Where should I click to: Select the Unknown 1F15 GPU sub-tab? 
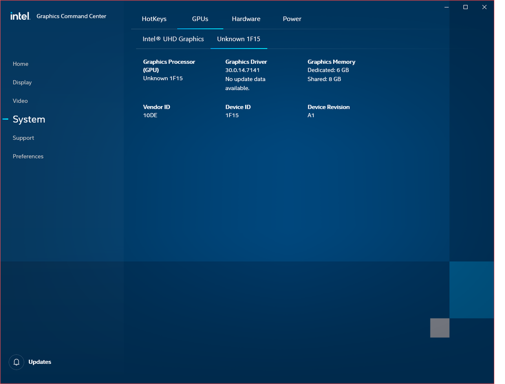239,39
